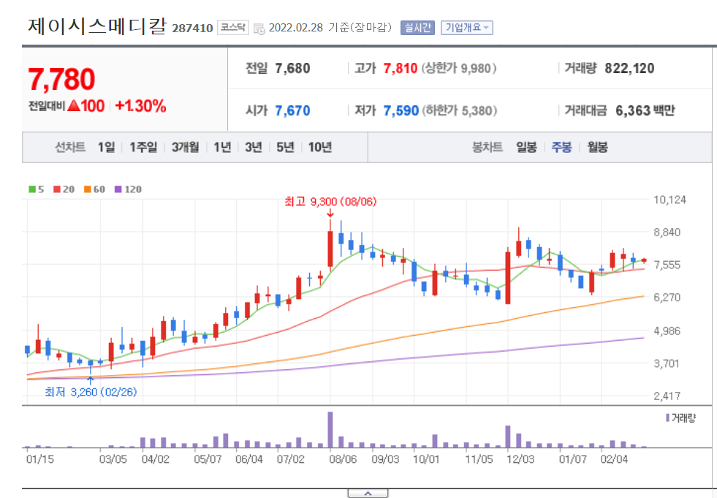Click the 최고 9,300 (08/06) label
Viewport: 717px width, 498px height.
[330, 201]
